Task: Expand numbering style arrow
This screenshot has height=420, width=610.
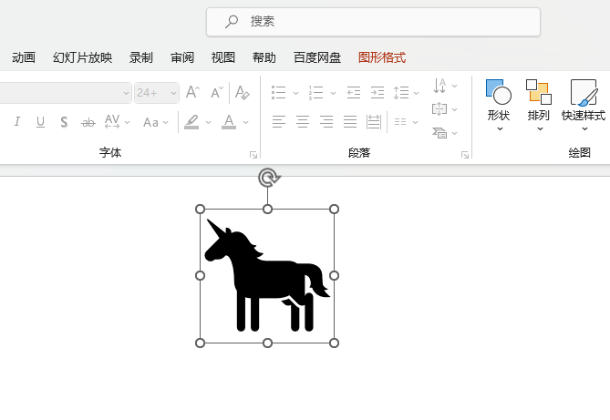Action: (x=333, y=93)
